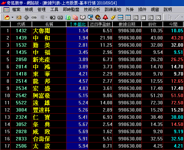Click the red alarm bell icon
The width and height of the screenshot is (184, 150).
(x=106, y=18)
